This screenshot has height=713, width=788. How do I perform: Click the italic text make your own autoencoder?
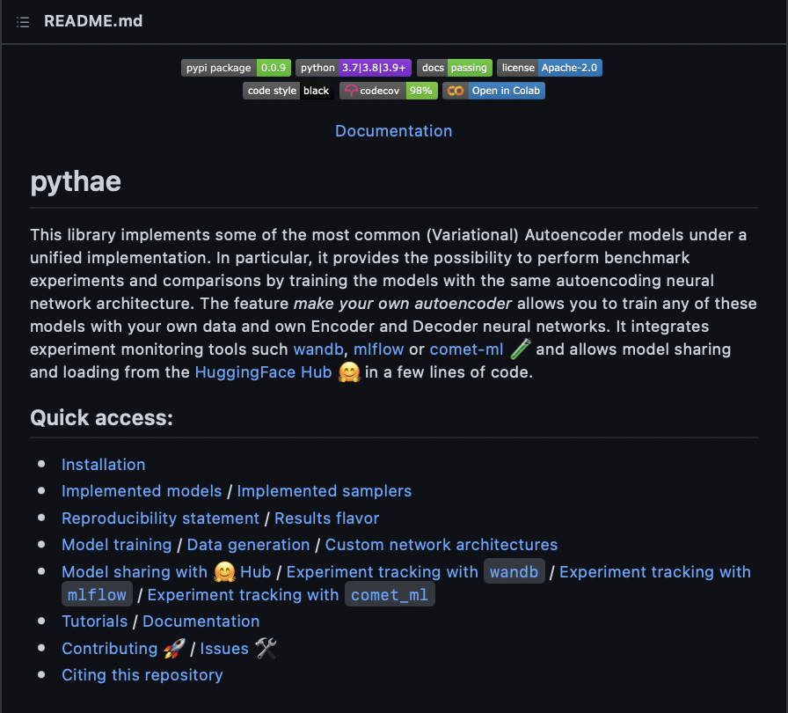[403, 304]
